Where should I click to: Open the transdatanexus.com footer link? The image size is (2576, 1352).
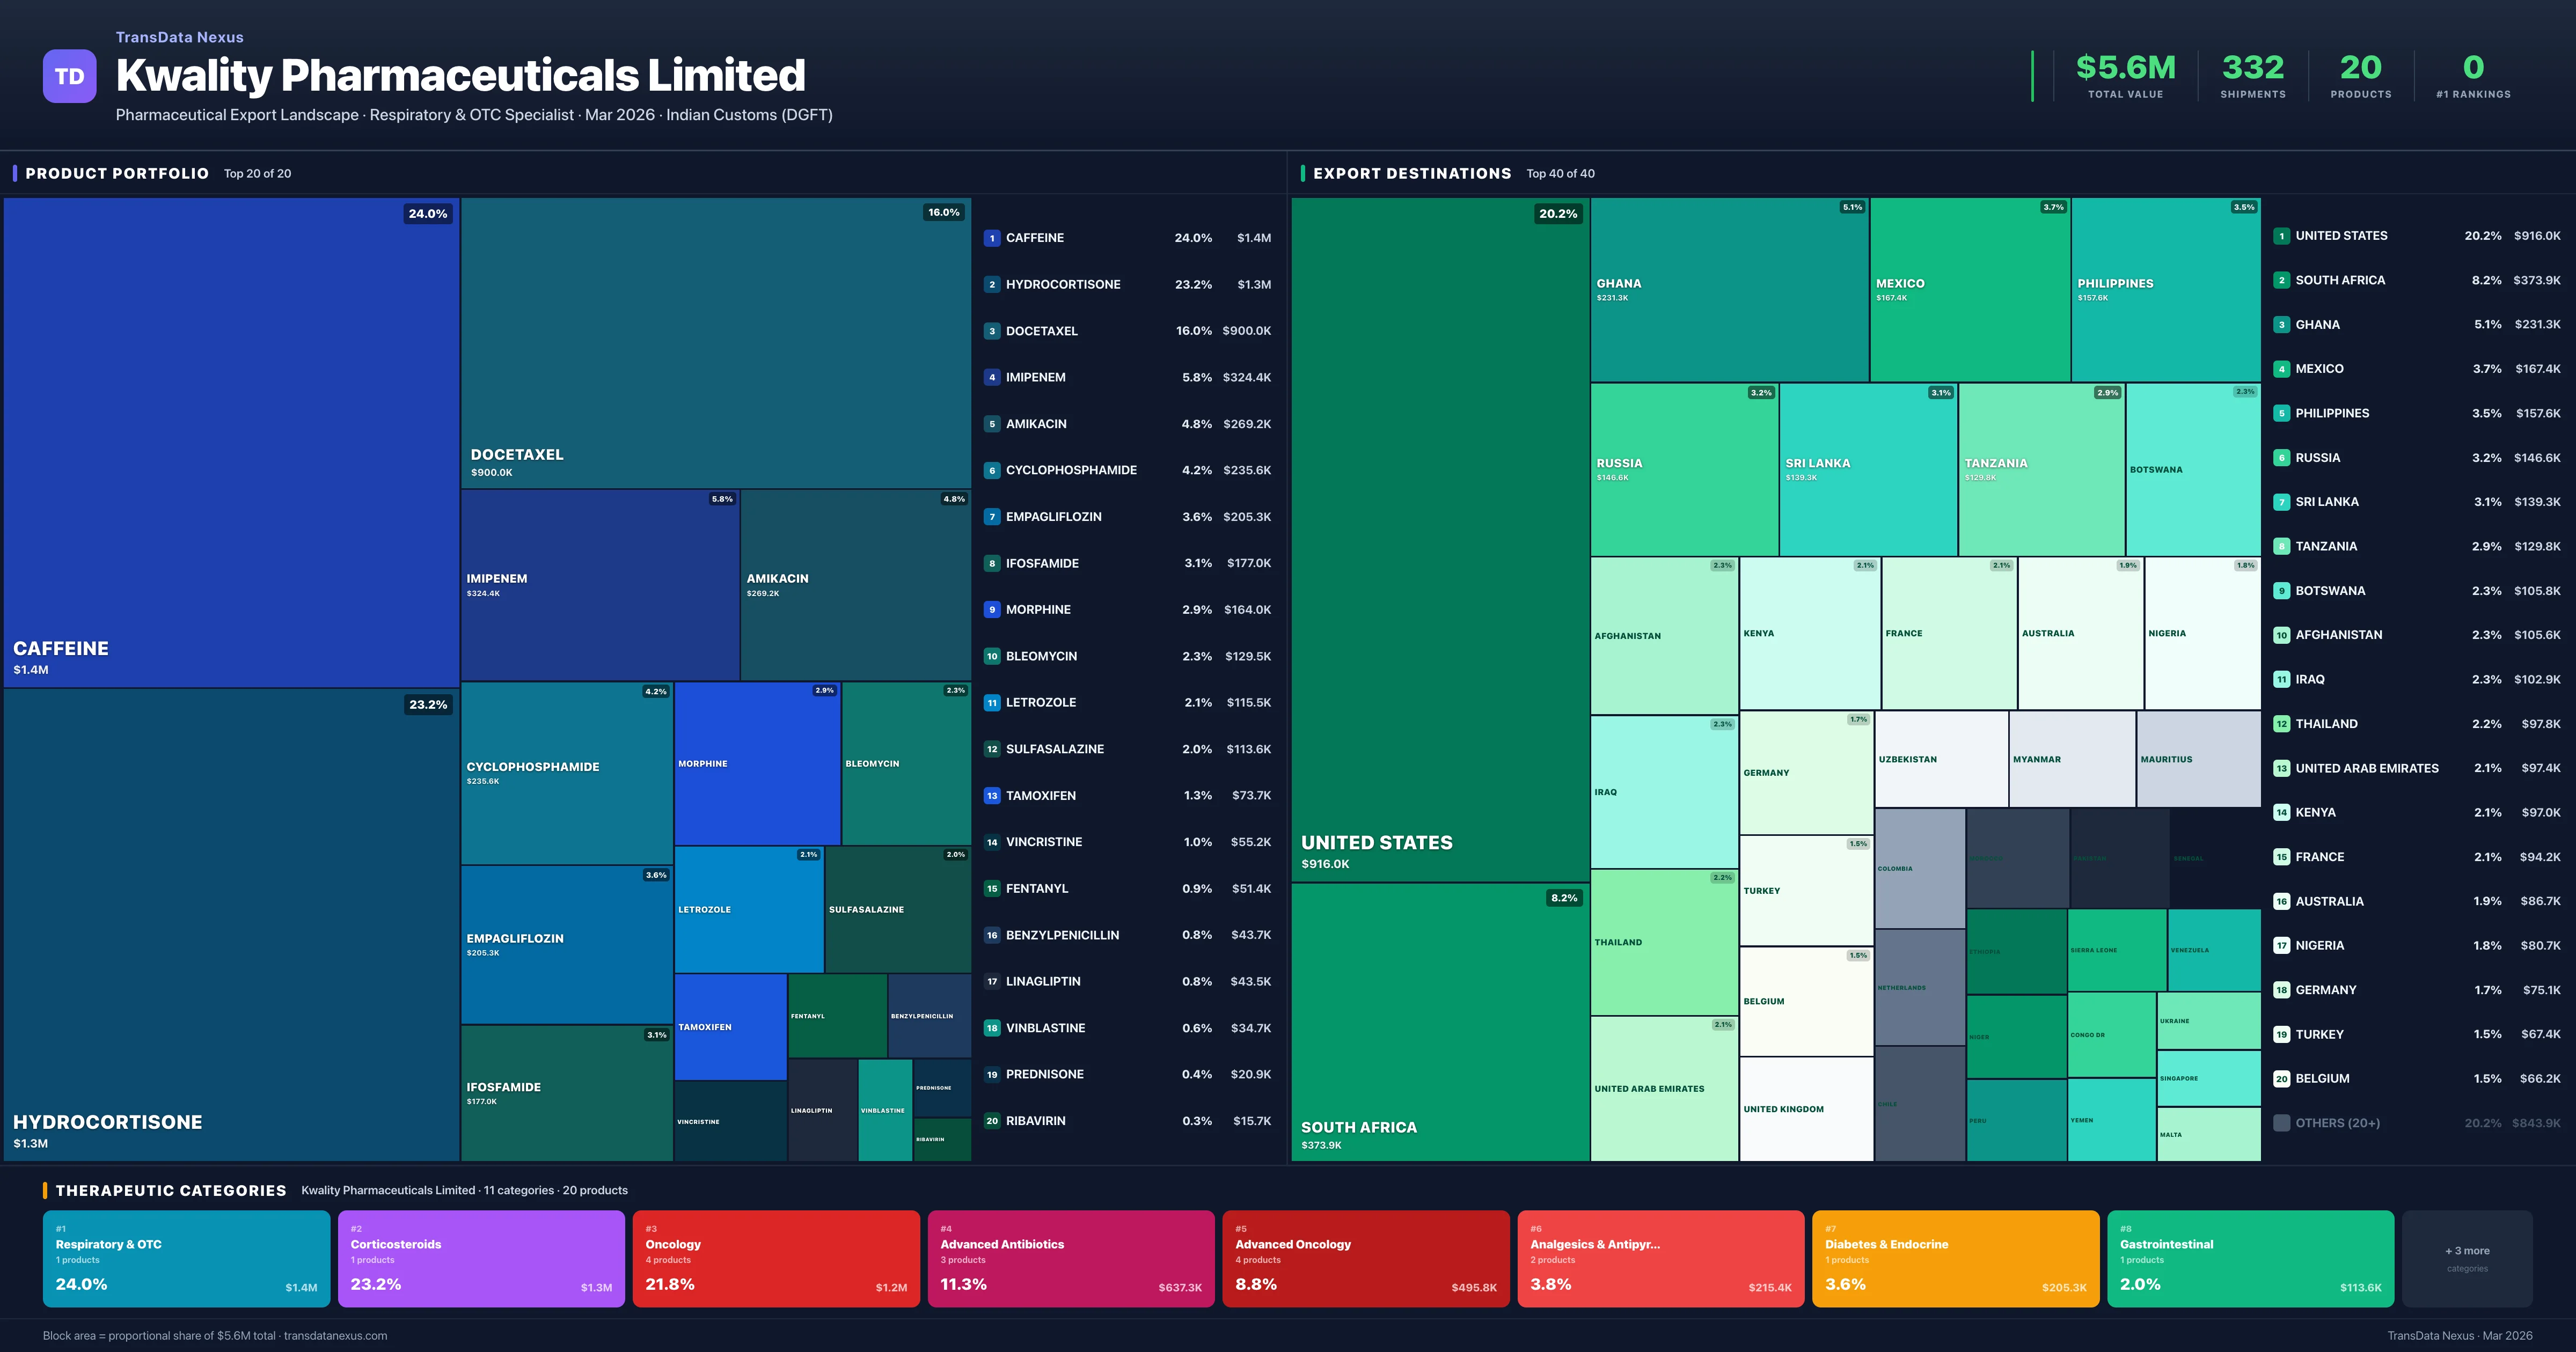336,1335
